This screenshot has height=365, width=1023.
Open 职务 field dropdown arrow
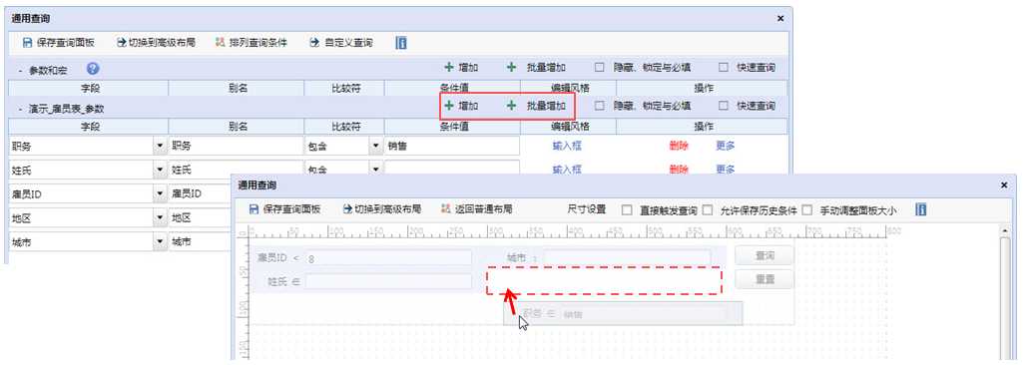click(160, 146)
